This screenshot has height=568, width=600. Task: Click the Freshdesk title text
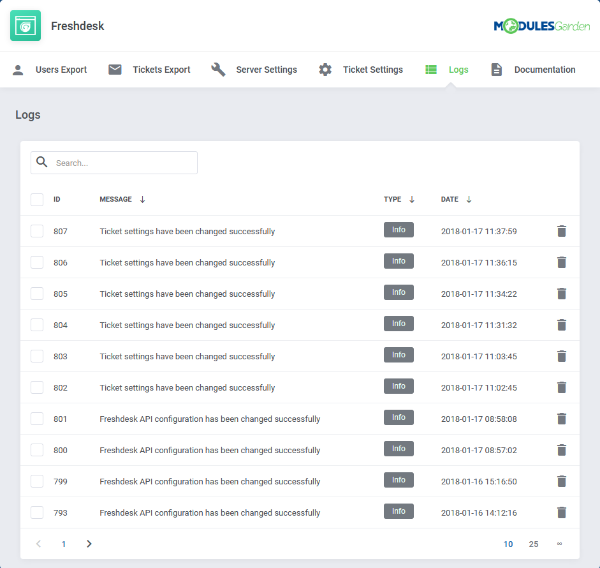click(78, 26)
